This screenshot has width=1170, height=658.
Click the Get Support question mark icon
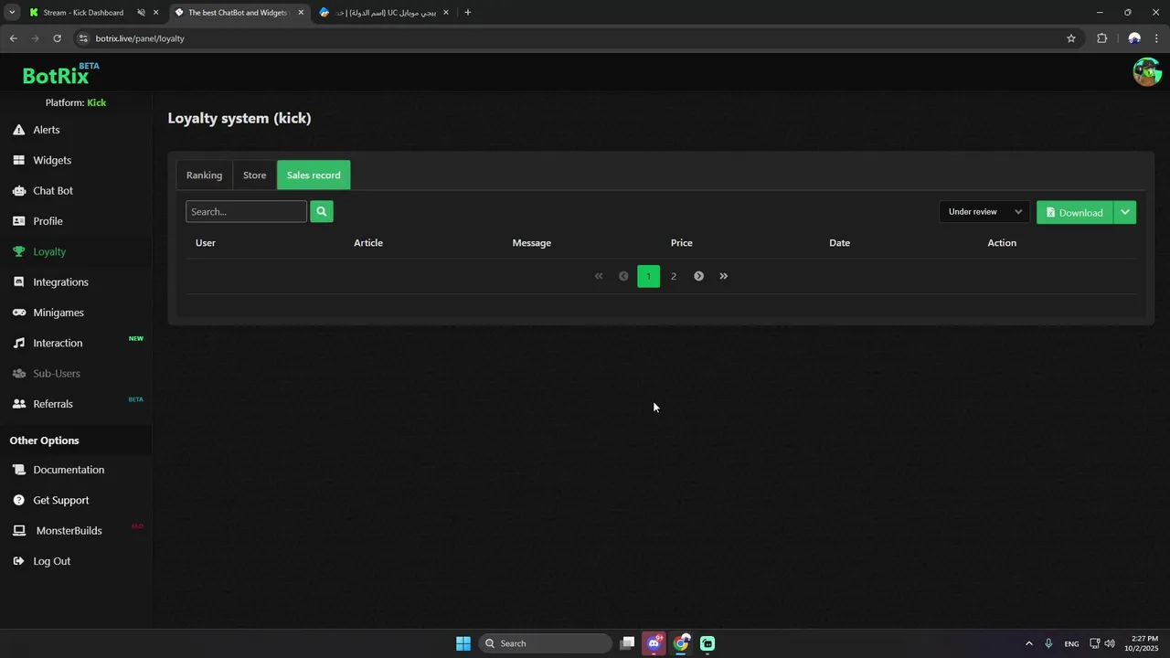tap(19, 500)
